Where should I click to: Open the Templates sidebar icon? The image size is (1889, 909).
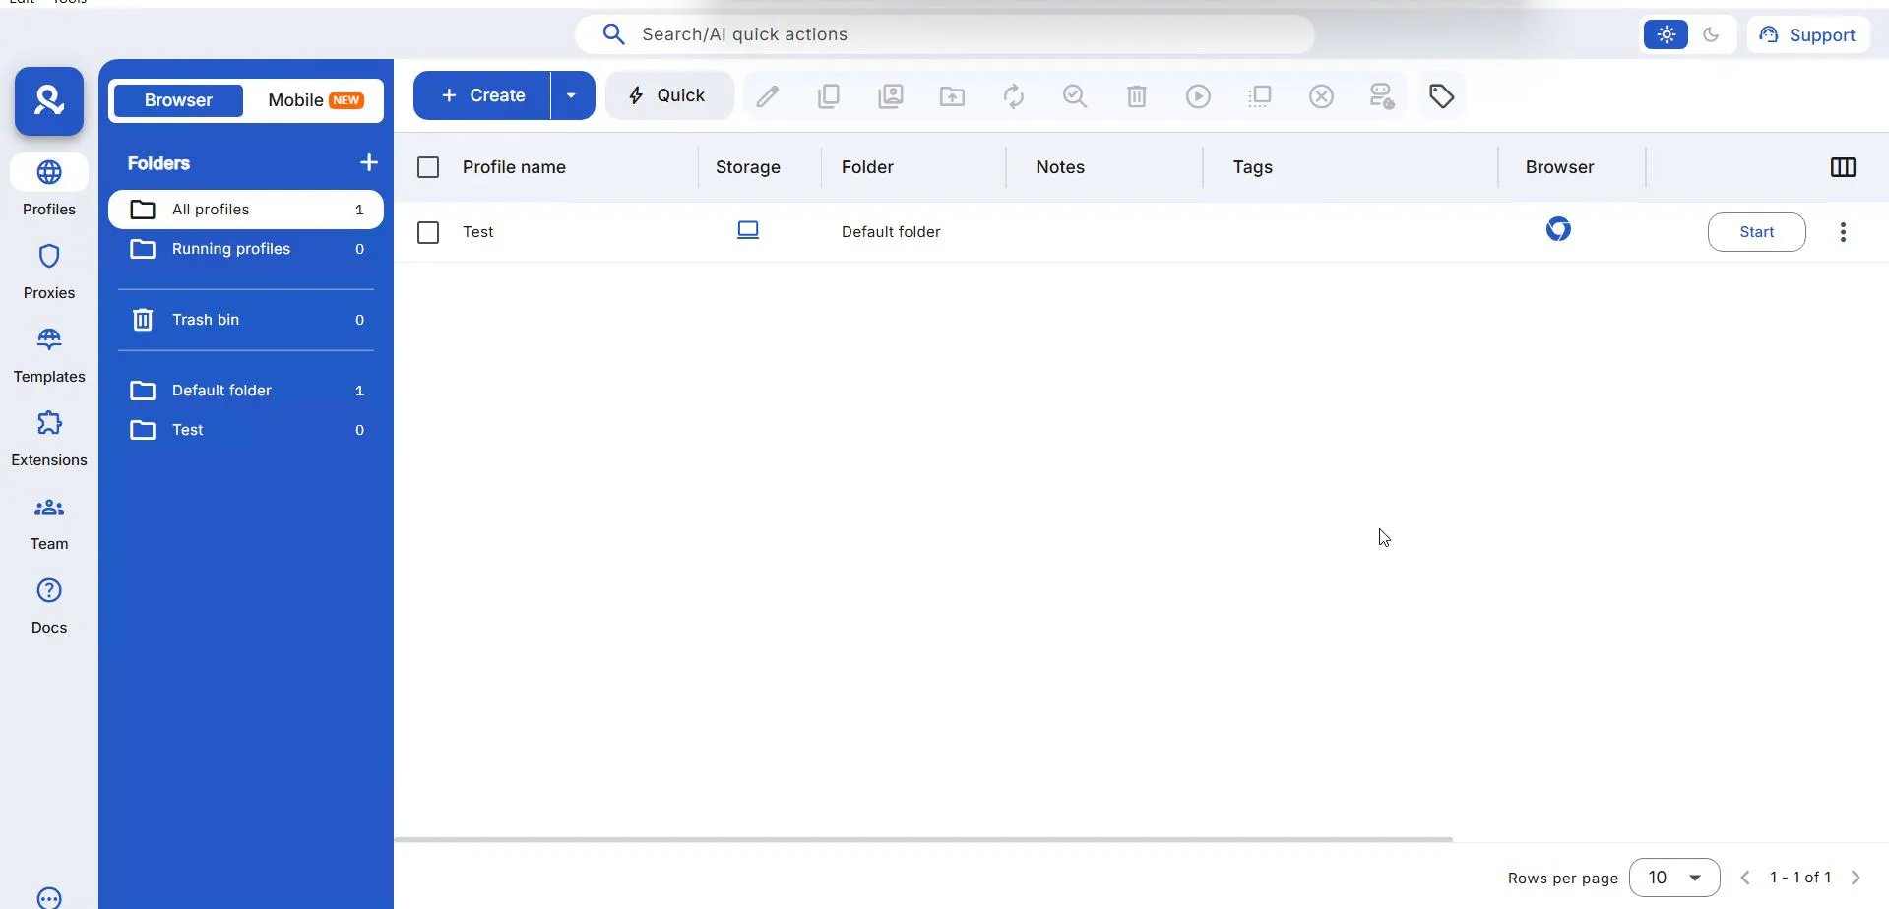49,340
